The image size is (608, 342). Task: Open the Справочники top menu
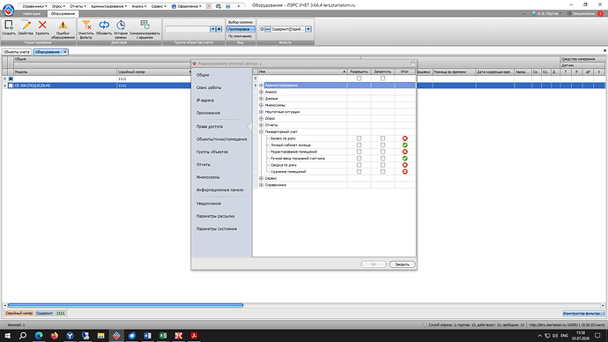coord(34,6)
